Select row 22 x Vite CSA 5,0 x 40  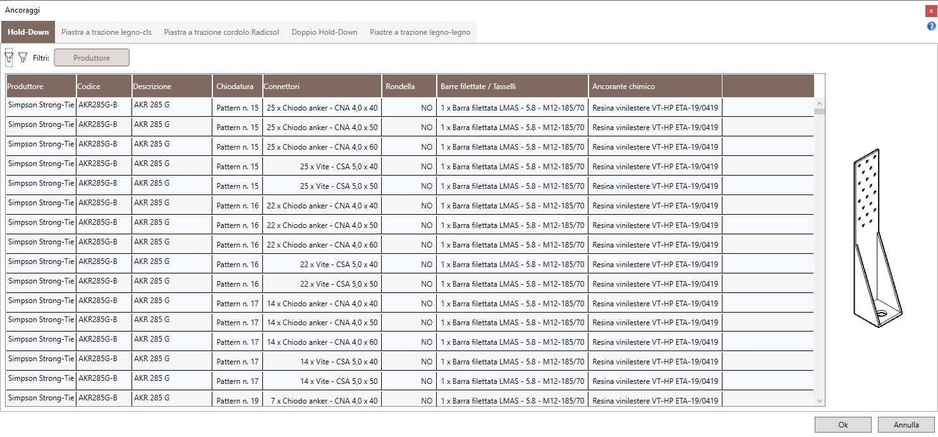click(x=410, y=264)
